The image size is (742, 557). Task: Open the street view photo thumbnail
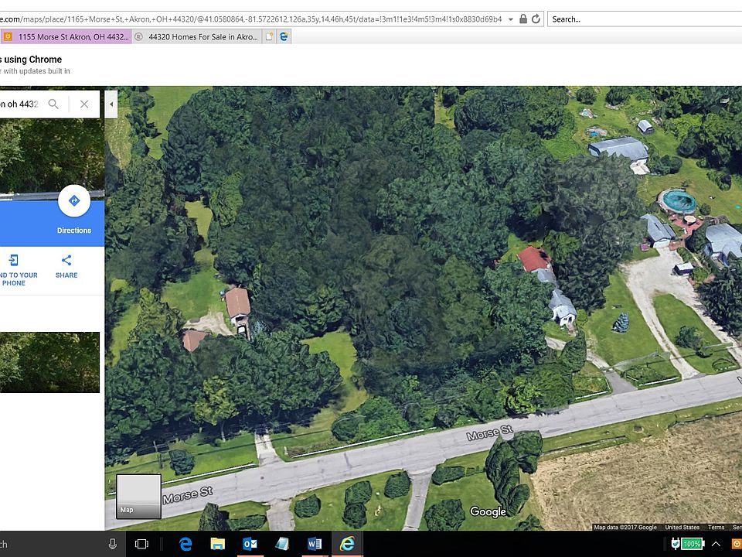52,156
